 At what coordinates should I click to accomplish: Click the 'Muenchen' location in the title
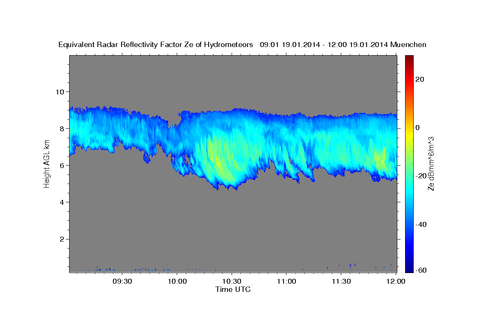coord(408,45)
